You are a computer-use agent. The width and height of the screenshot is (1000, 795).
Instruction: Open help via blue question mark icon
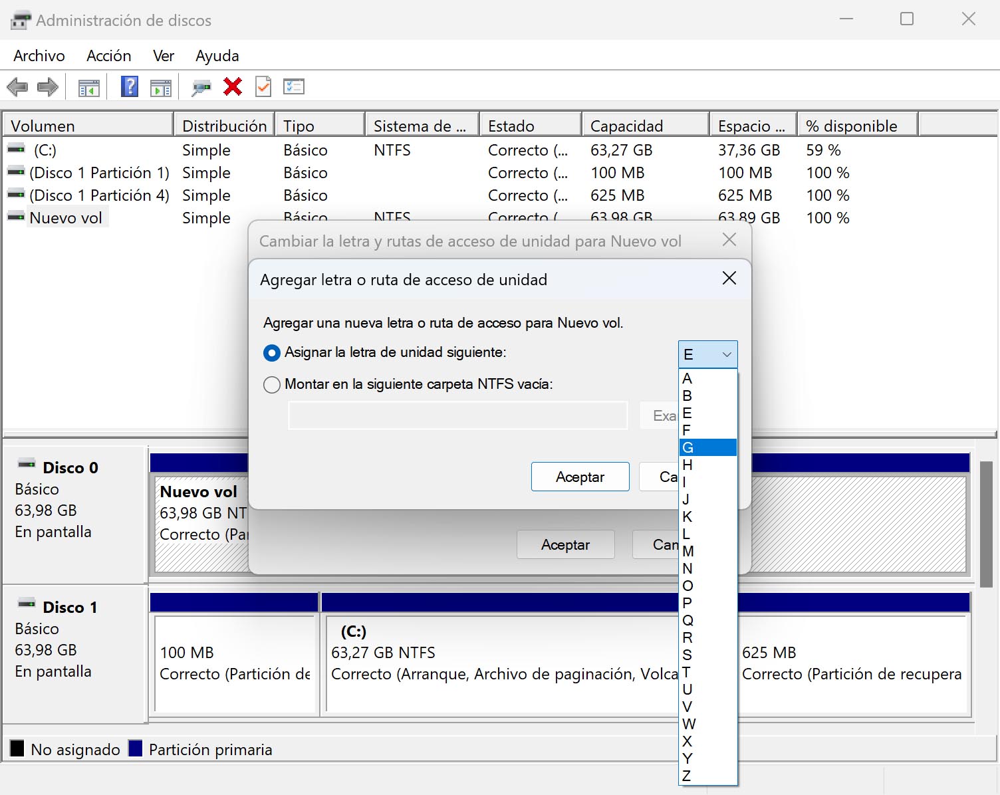[130, 87]
